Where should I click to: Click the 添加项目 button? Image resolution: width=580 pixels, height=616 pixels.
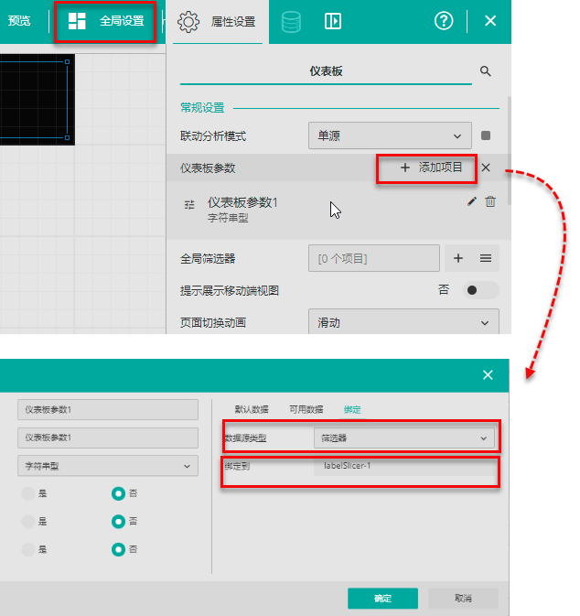pyautogui.click(x=425, y=168)
